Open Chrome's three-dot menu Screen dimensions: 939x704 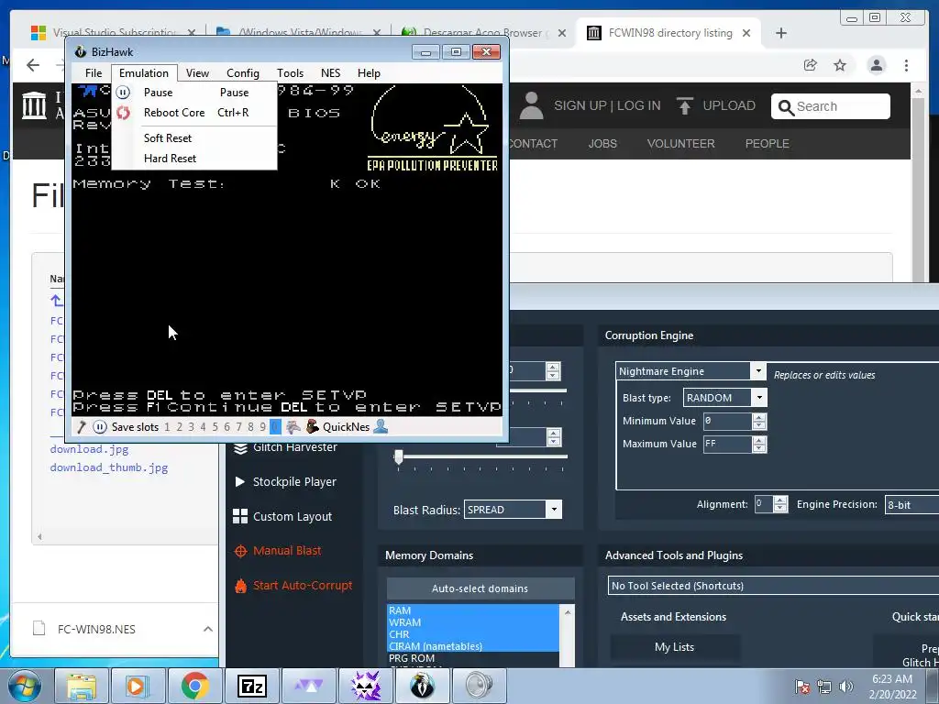907,65
